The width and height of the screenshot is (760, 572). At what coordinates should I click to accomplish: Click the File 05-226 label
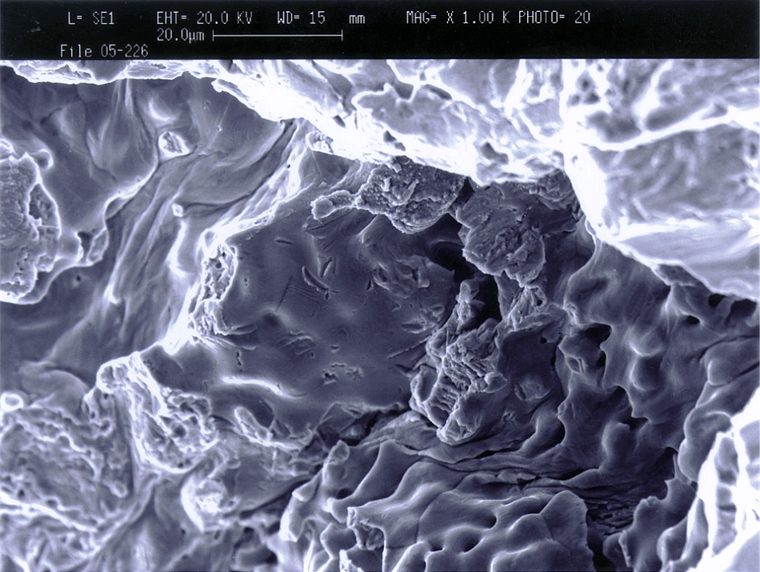pyautogui.click(x=104, y=51)
